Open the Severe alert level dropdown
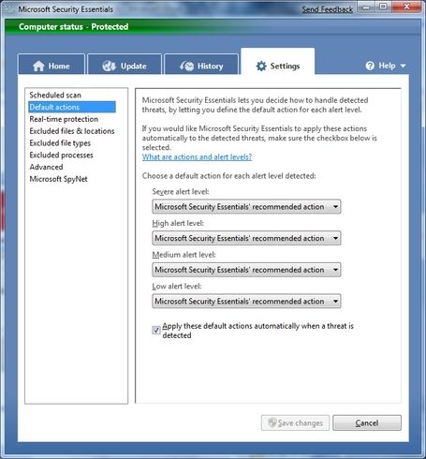 pyautogui.click(x=246, y=207)
